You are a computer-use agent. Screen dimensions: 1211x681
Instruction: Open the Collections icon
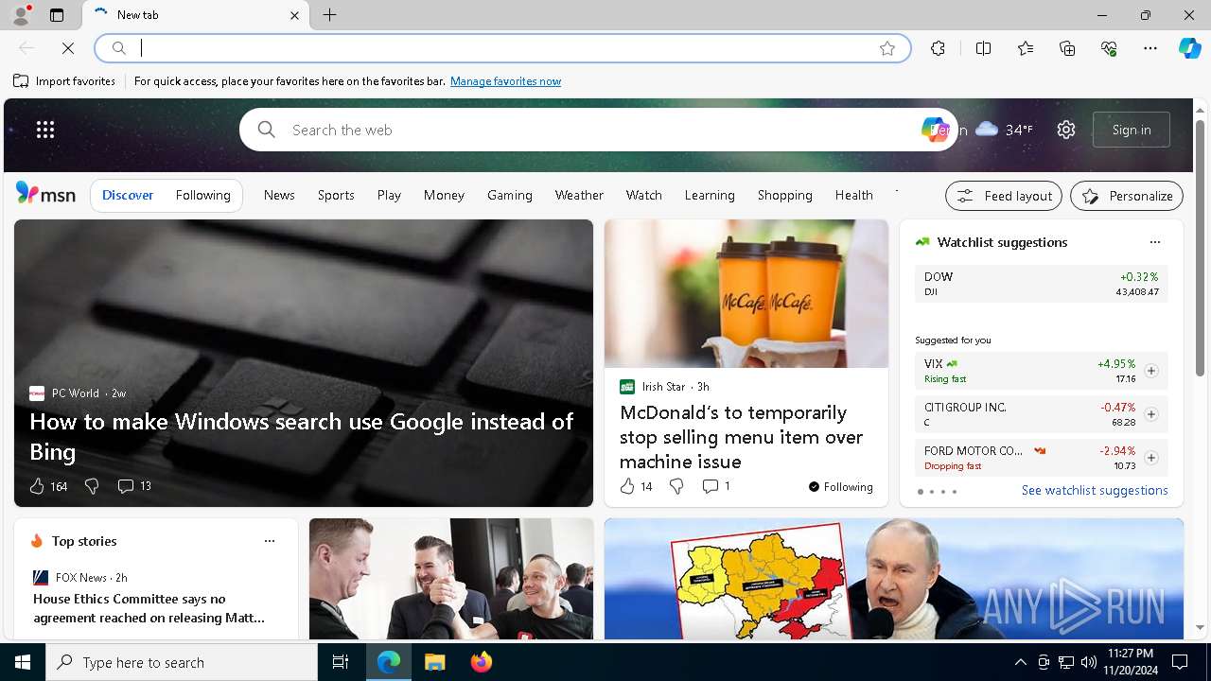(x=1067, y=48)
